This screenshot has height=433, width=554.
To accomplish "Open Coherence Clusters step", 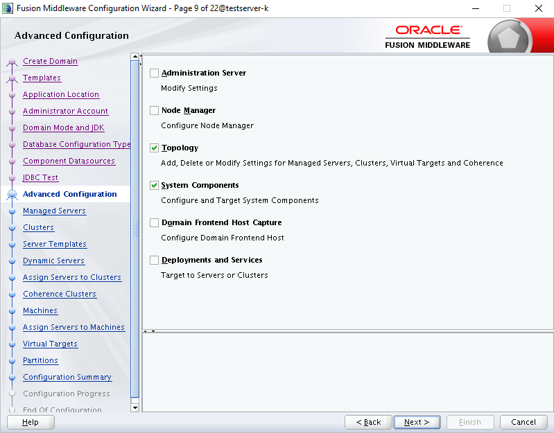I will 60,294.
